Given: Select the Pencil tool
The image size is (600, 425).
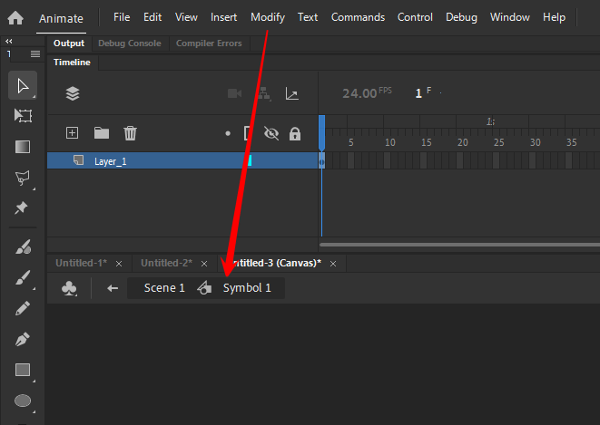Looking at the screenshot, I should point(23,308).
